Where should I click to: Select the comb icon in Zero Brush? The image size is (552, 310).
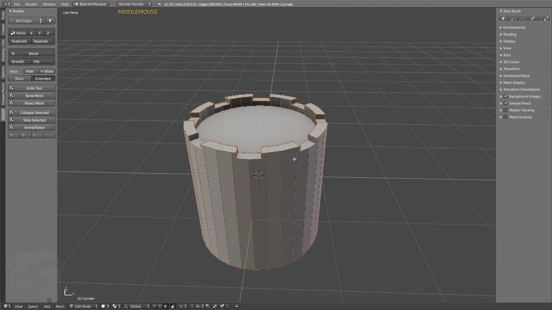pos(533,18)
